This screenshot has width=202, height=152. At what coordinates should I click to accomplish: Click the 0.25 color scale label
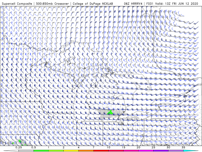tap(18, 147)
